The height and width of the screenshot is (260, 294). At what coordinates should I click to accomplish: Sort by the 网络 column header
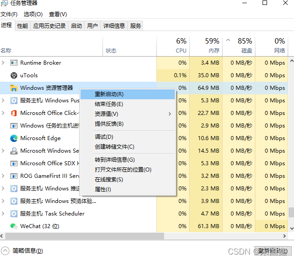(x=272, y=46)
